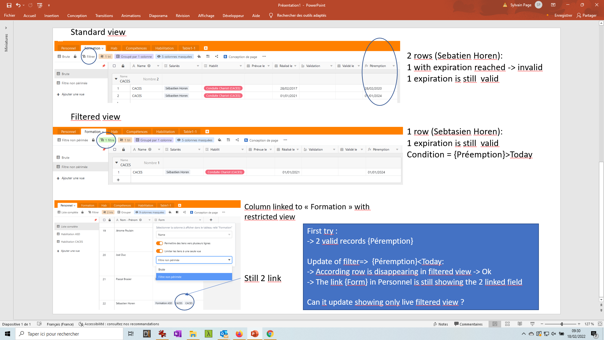Image resolution: width=604 pixels, height=340 pixels.
Task: Click the vertical scrollbar up arrow
Action: pyautogui.click(x=601, y=23)
